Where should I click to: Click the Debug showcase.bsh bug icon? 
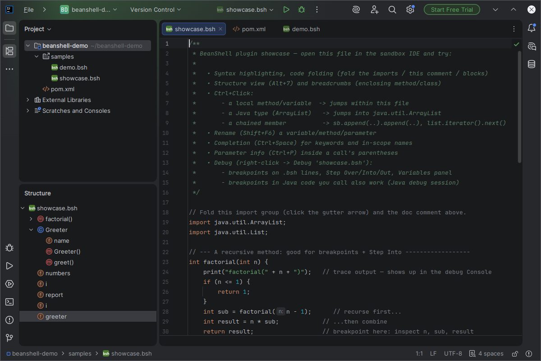tap(302, 9)
